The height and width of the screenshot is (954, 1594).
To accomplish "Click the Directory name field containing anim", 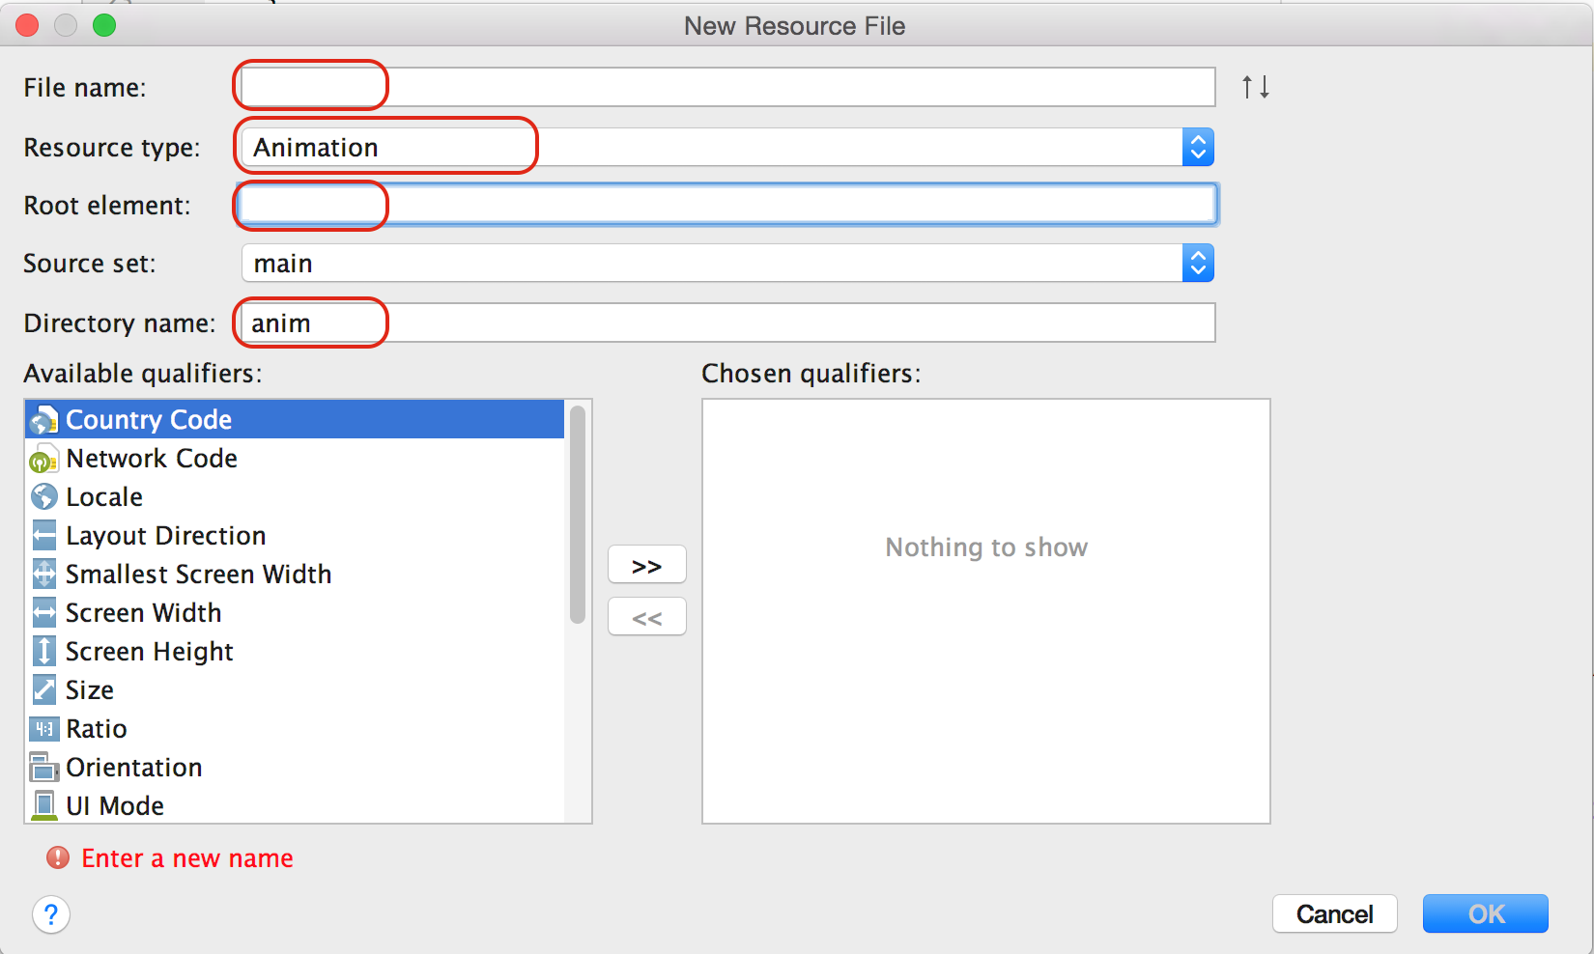I will tap(727, 323).
